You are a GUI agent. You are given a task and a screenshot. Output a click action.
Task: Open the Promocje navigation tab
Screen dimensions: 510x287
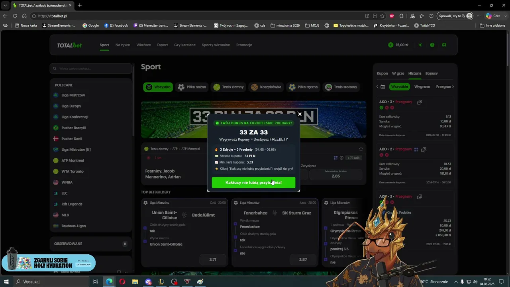[244, 45]
